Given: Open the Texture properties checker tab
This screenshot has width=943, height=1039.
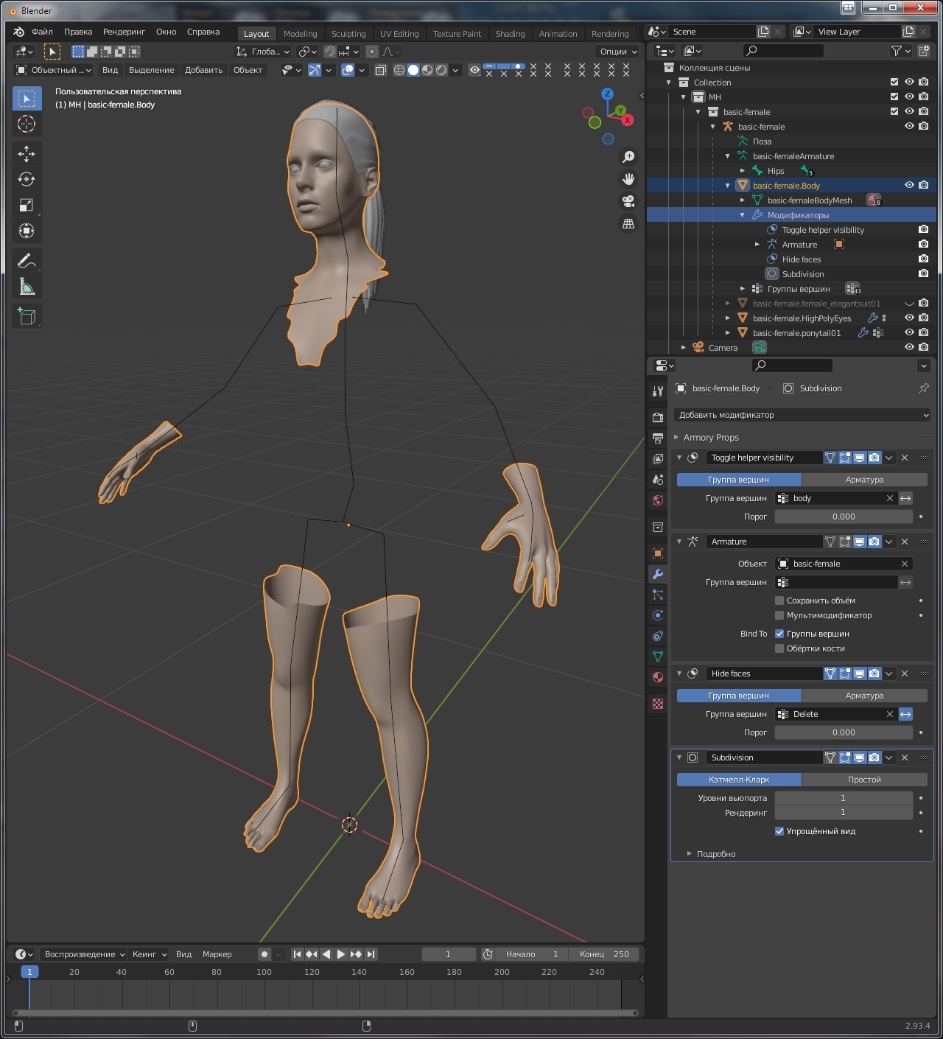Looking at the screenshot, I should 658,704.
